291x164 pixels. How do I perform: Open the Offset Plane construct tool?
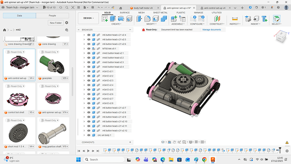(x=217, y=19)
